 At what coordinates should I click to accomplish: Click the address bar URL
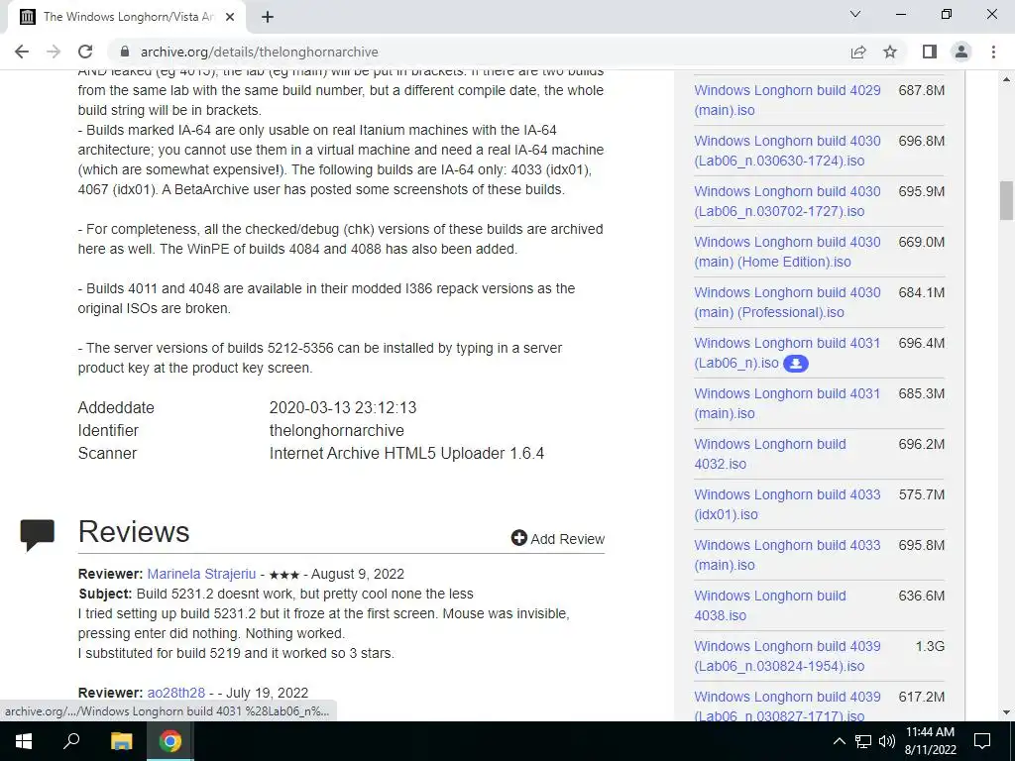pos(259,52)
